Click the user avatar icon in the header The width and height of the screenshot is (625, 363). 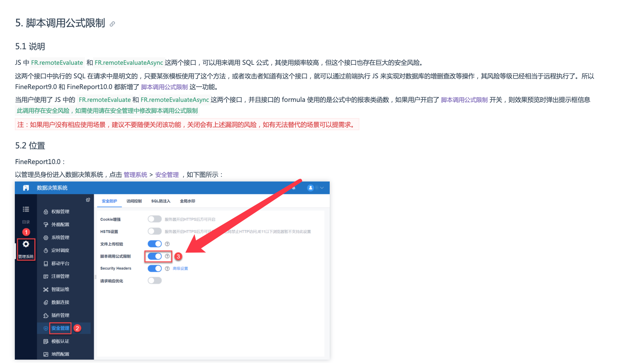[310, 188]
